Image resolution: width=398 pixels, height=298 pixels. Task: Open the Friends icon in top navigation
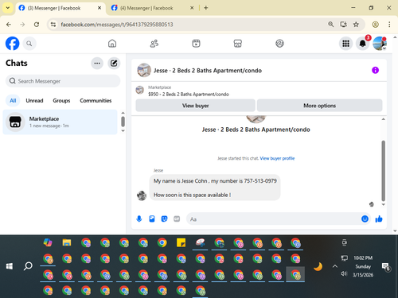coord(154,44)
